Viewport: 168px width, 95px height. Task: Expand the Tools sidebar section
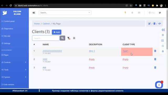pos(14,70)
